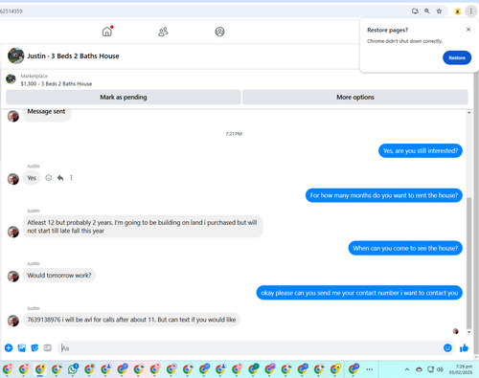Click the browser address bar
479x378 pixels.
coord(204,11)
